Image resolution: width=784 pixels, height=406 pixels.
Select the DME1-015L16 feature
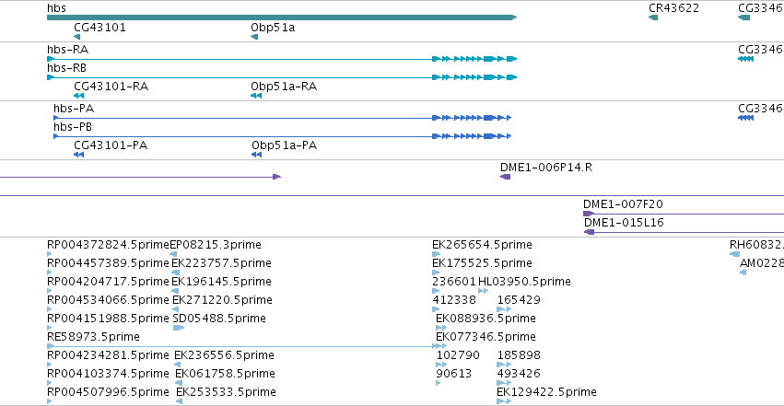pos(684,232)
